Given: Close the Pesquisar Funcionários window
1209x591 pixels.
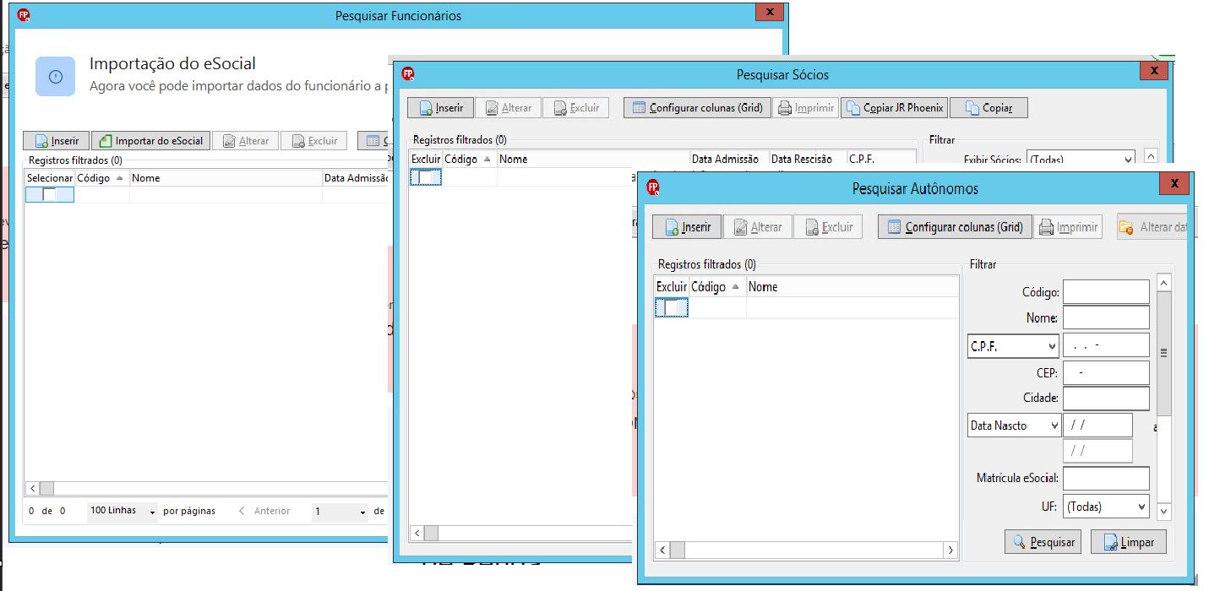Looking at the screenshot, I should point(769,12).
